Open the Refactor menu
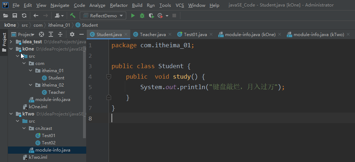355x162 pixels. (119, 5)
